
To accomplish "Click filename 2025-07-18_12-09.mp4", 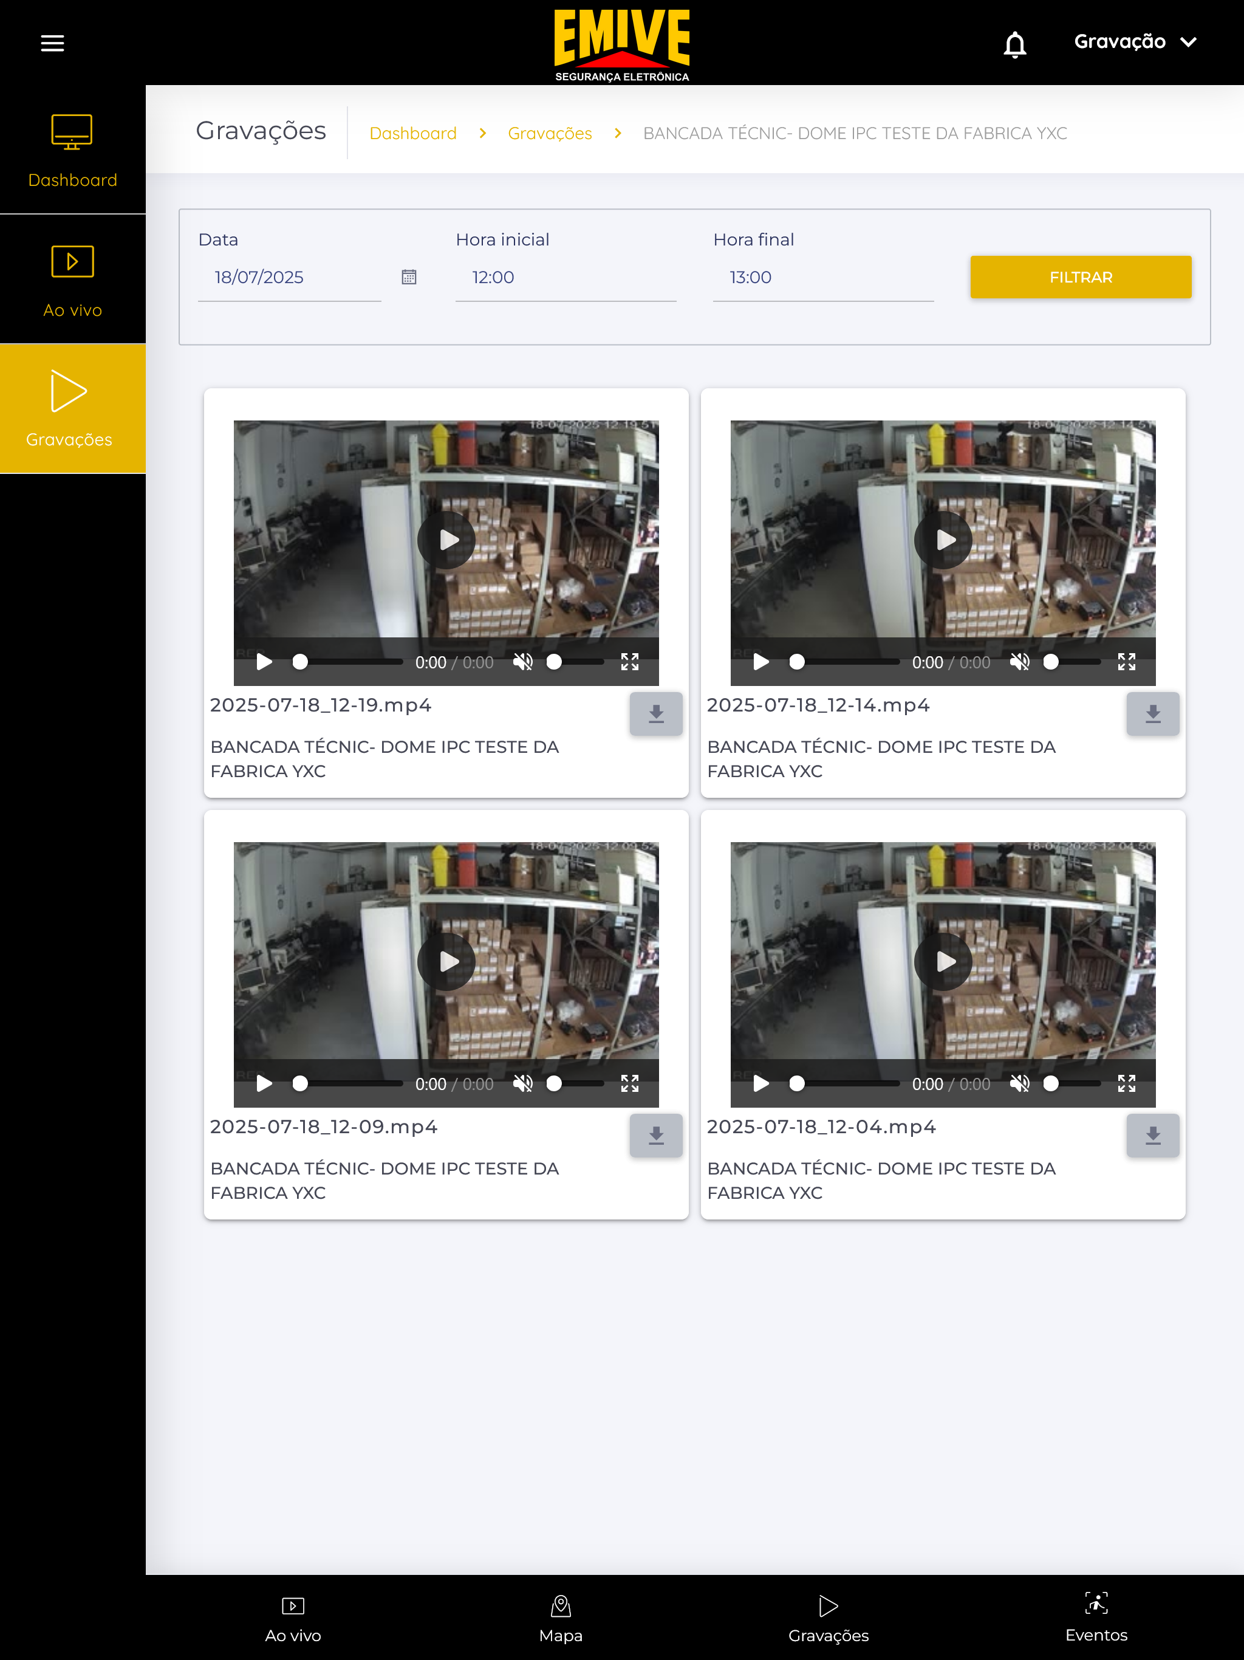I will pyautogui.click(x=323, y=1127).
